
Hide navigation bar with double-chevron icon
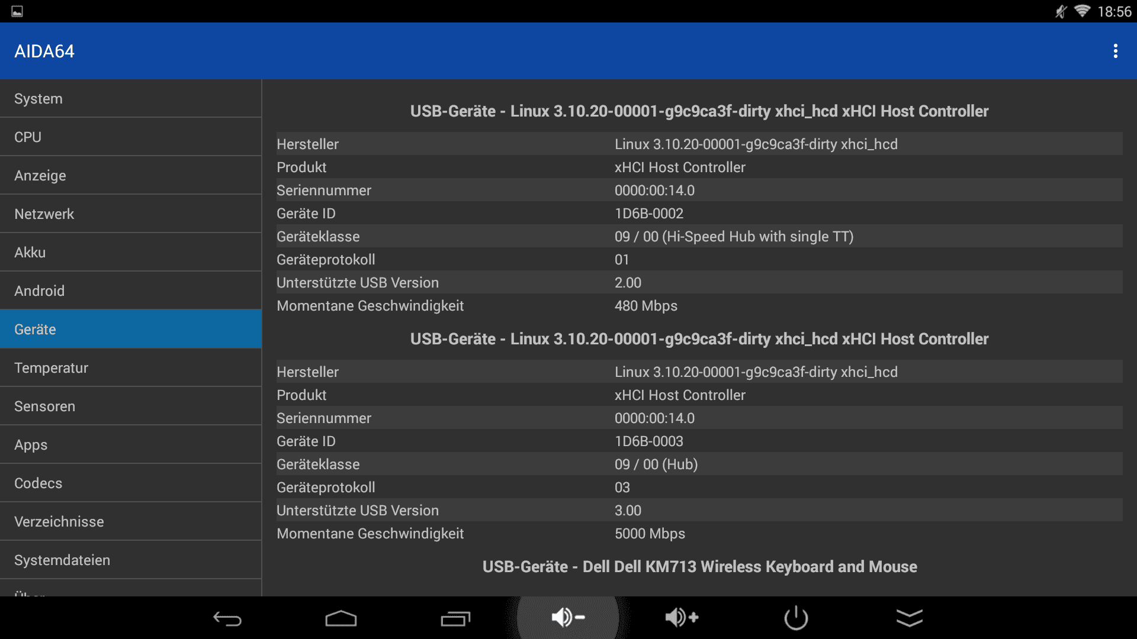(909, 618)
